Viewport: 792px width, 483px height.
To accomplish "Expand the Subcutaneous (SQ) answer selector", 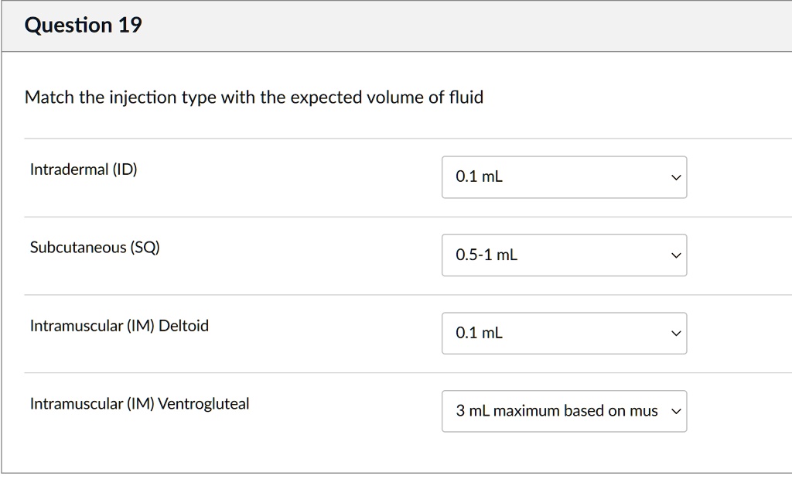I will [x=564, y=255].
